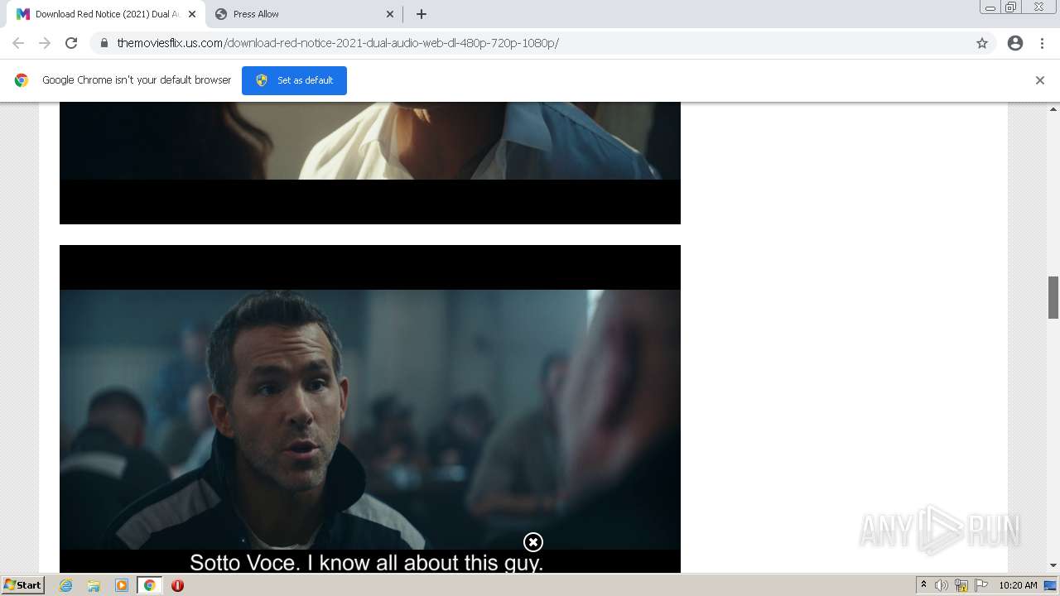Open the Windows Start menu
The image size is (1060, 596).
click(22, 585)
